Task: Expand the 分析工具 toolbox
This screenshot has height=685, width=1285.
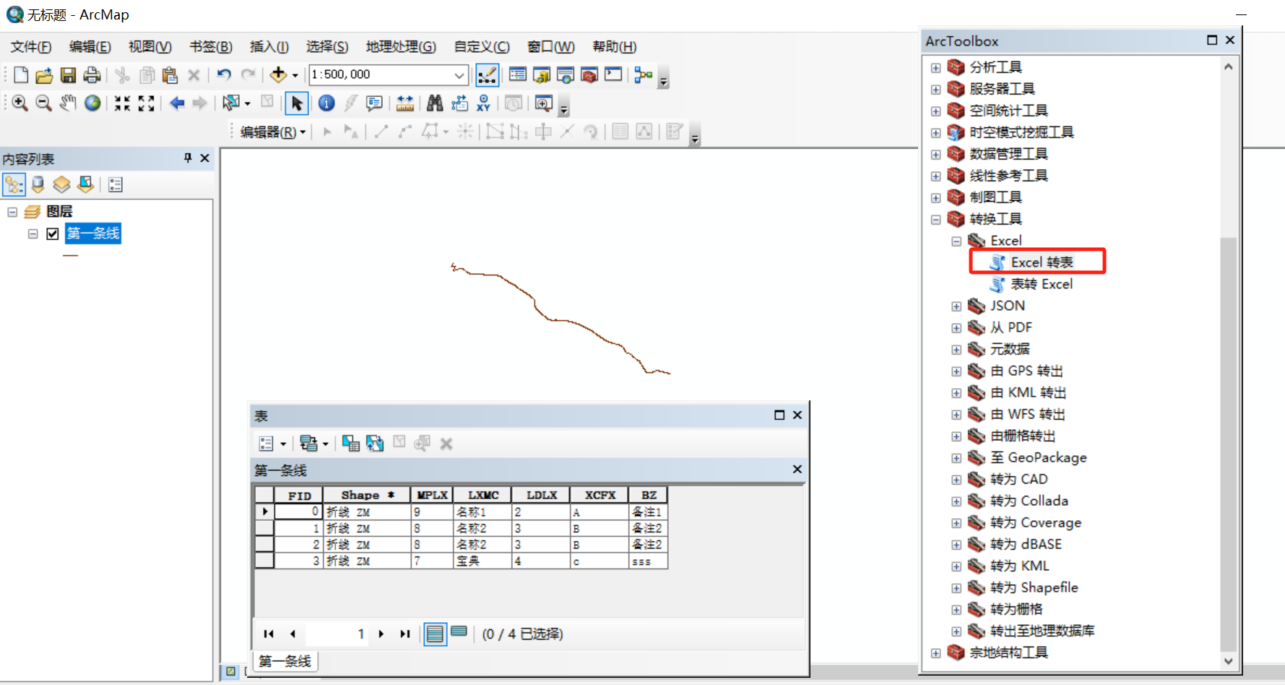Action: 936,68
